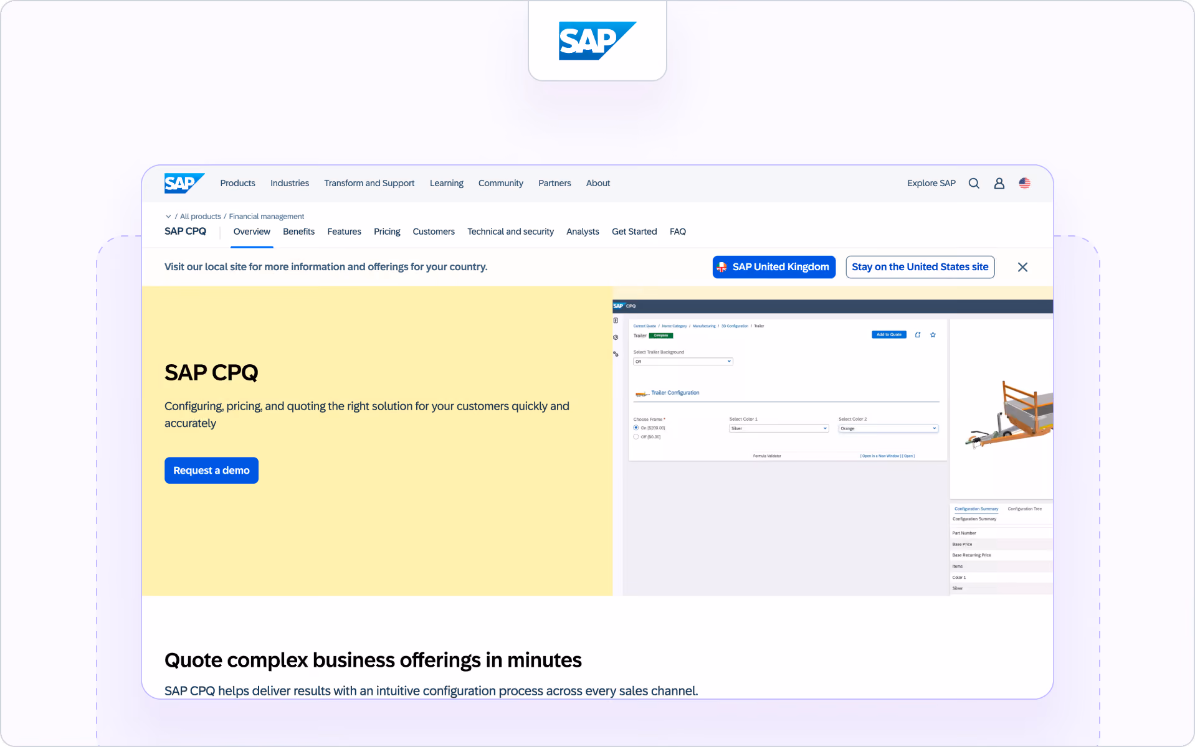The height and width of the screenshot is (747, 1195).
Task: Follow the All products breadcrumb link
Action: pos(201,217)
